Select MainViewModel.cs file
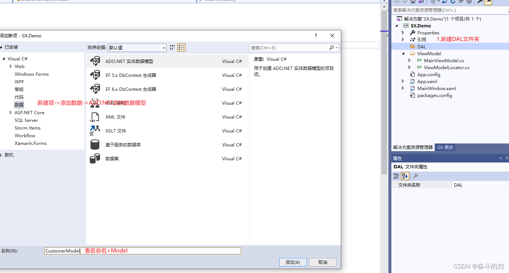Viewport: 509px width, 273px height. 444,60
